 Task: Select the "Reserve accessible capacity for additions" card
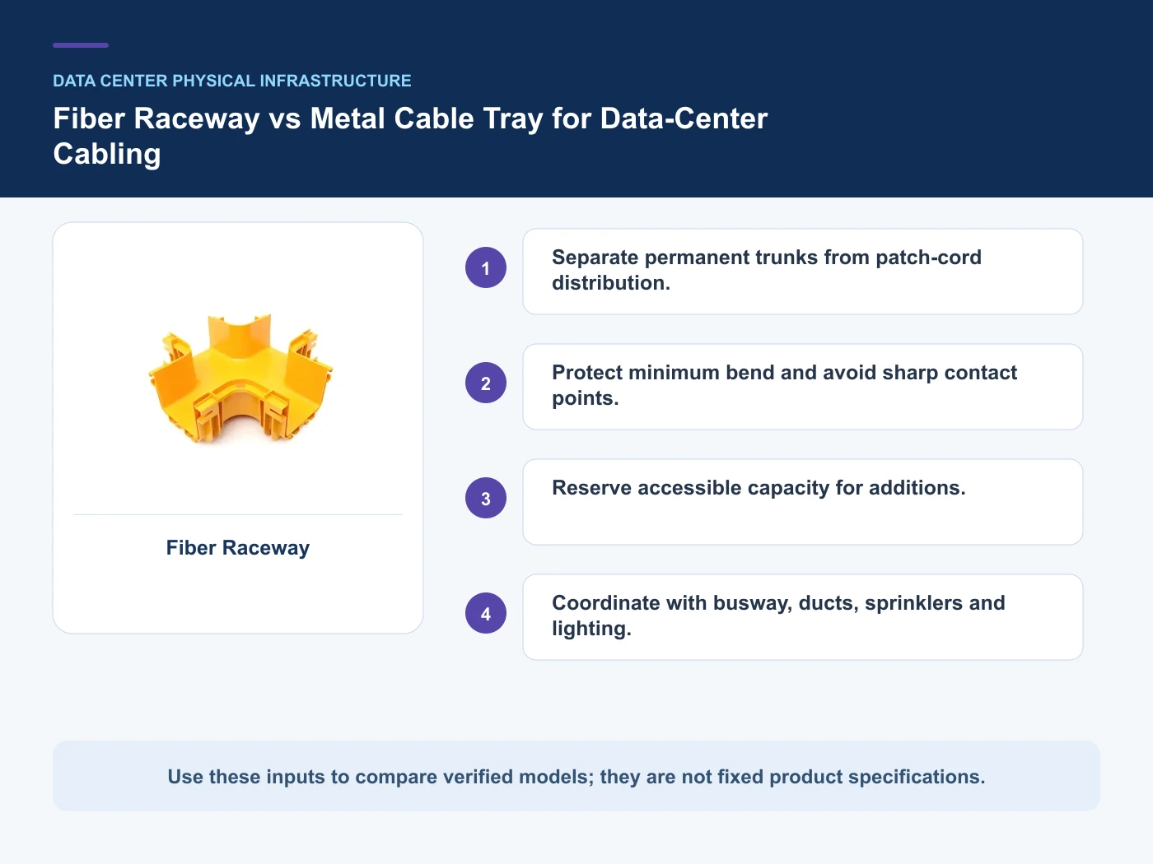[803, 502]
